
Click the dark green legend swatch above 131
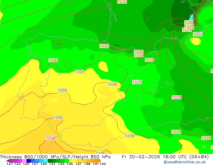point(50,161)
